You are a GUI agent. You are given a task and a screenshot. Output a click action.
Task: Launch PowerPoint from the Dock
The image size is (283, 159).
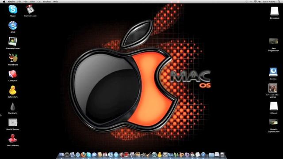tap(182, 155)
